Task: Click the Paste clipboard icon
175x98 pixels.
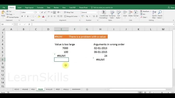Action: click(x=3, y=13)
